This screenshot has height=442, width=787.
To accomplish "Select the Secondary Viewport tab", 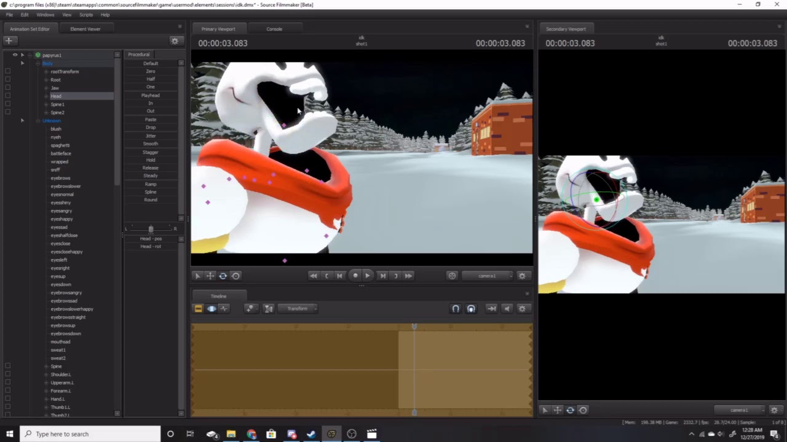I will tap(566, 29).
